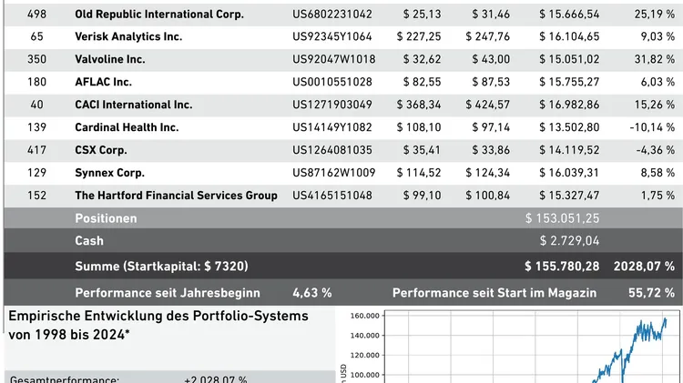Image resolution: width=683 pixels, height=383 pixels.
Task: Click Cardinal Health Inc. performance -10,14 %
Action: pyautogui.click(x=652, y=127)
